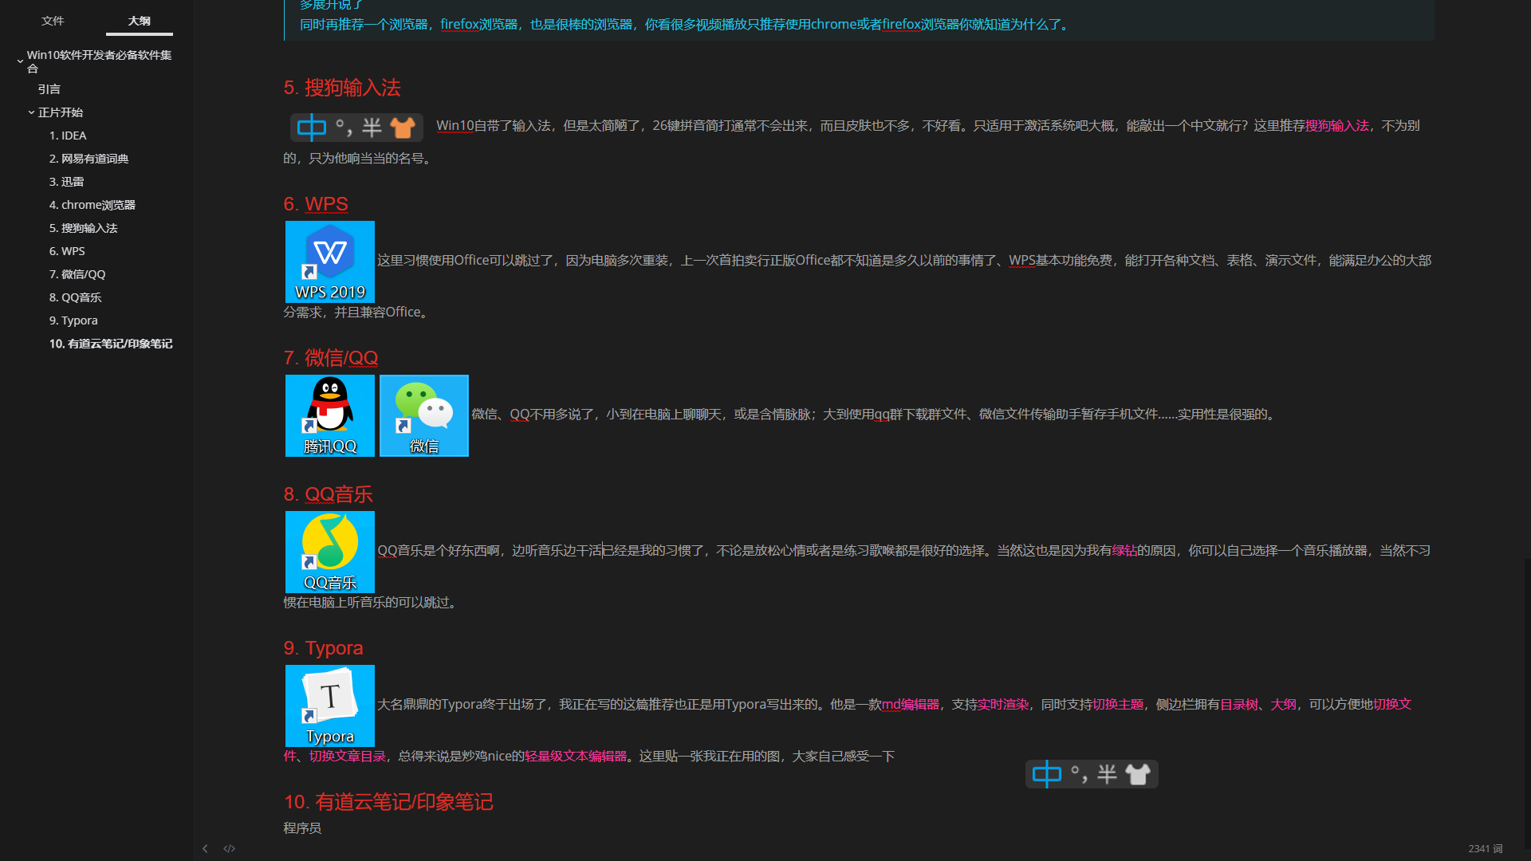Collapse the Win10软件开发者必备软件集合 outline node
Image resolution: width=1531 pixels, height=861 pixels.
[20, 61]
